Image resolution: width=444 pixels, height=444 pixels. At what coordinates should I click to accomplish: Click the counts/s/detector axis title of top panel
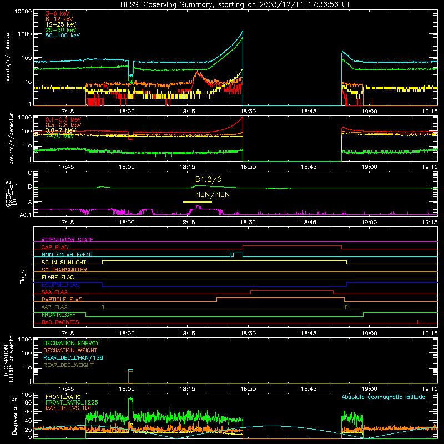(8, 58)
